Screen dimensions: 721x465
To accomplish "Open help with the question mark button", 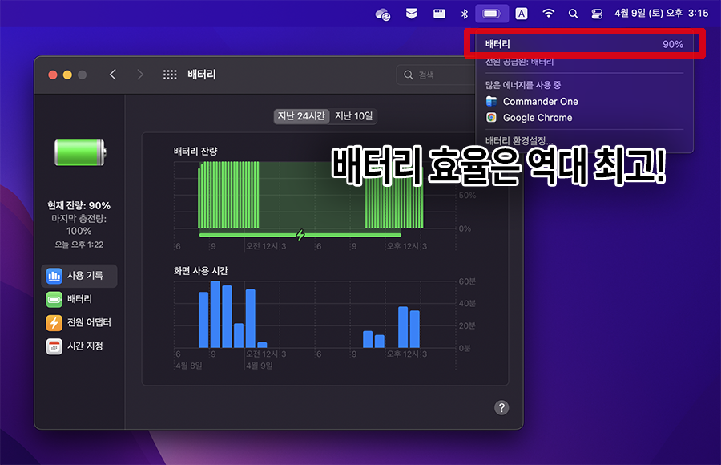I will click(501, 407).
